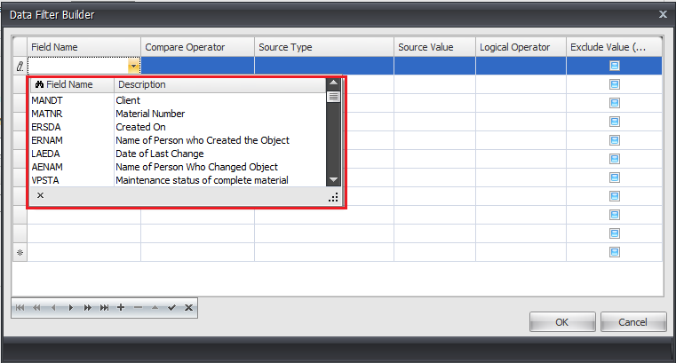Add a new row with plus button
The width and height of the screenshot is (676, 363).
[x=121, y=307]
